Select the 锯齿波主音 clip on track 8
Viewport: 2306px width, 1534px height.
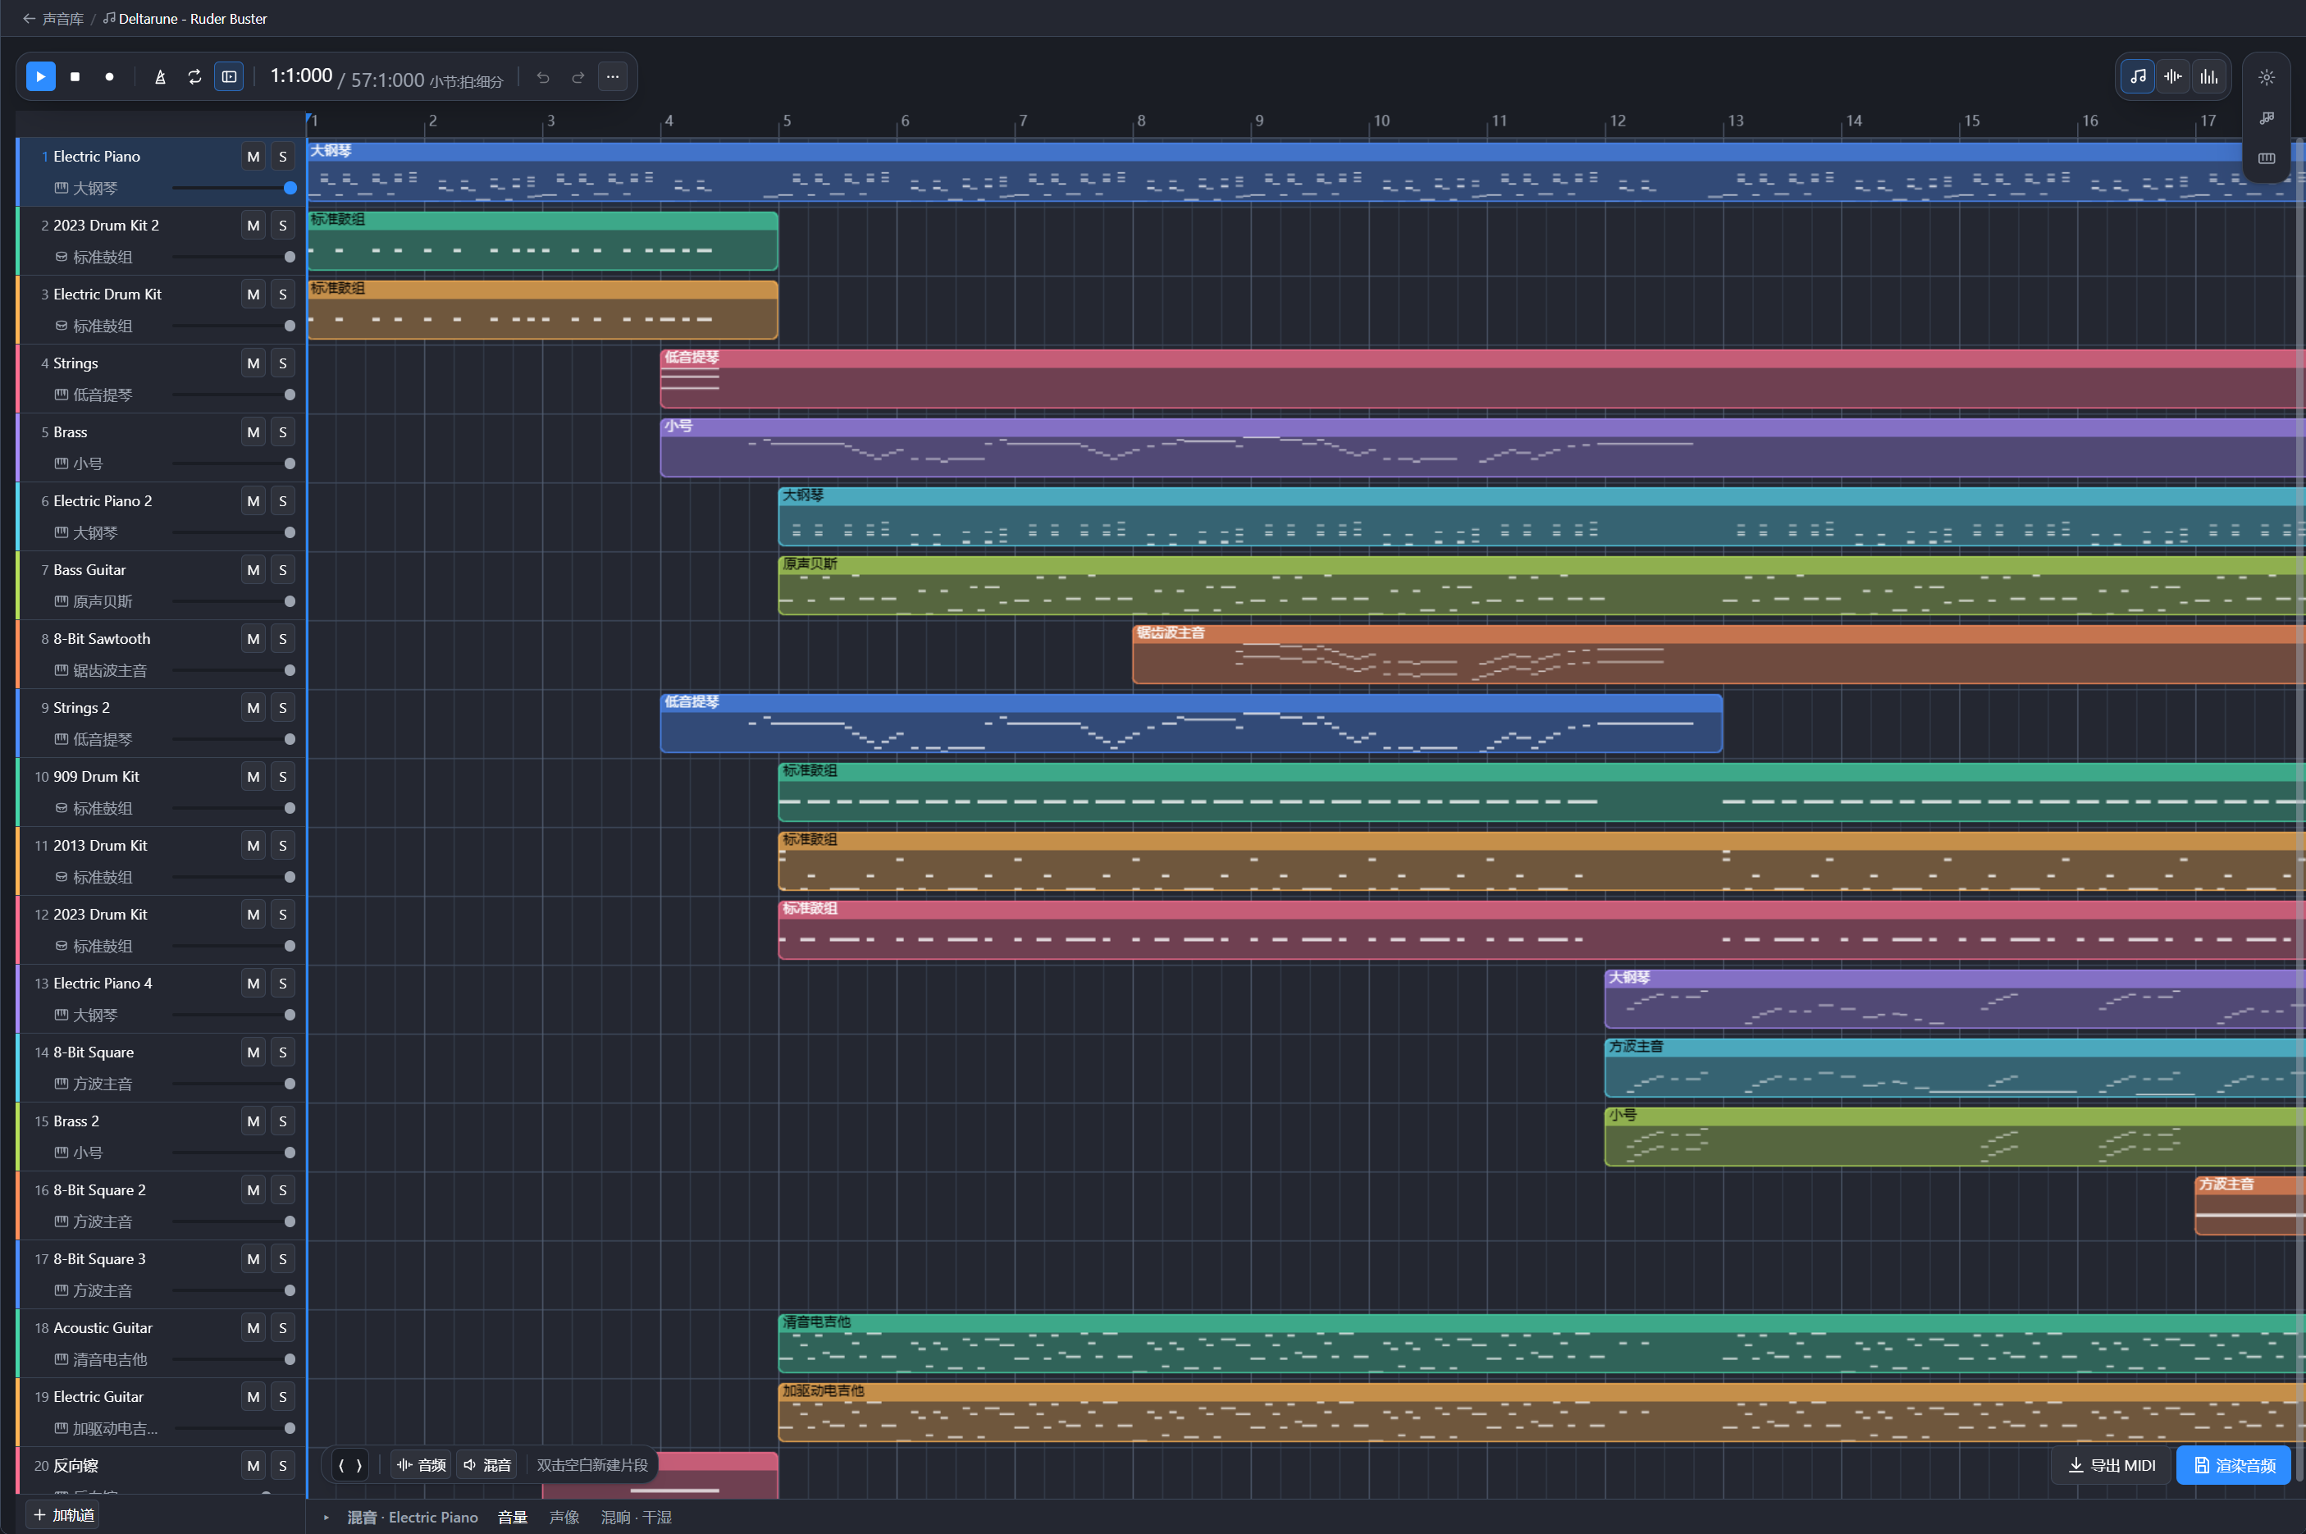click(x=1718, y=654)
